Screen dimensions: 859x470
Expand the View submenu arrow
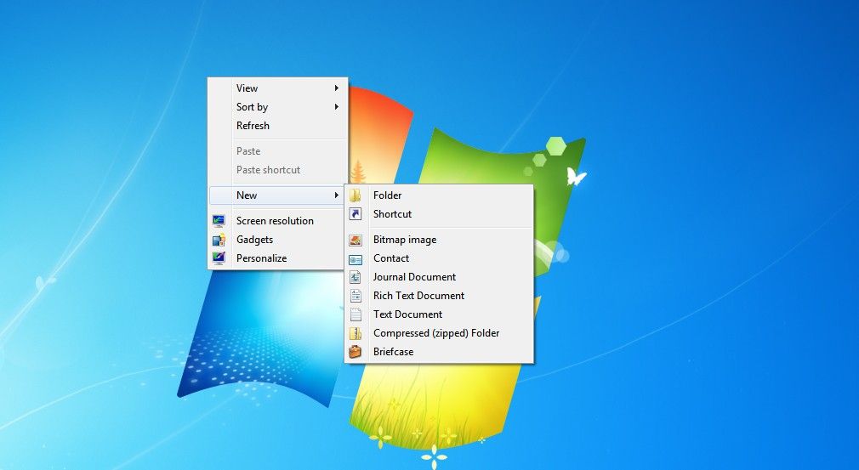[x=337, y=88]
